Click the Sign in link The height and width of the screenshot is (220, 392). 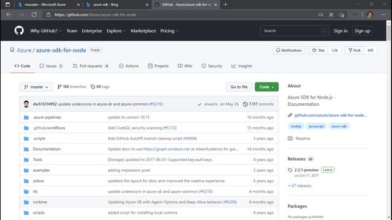click(x=341, y=31)
